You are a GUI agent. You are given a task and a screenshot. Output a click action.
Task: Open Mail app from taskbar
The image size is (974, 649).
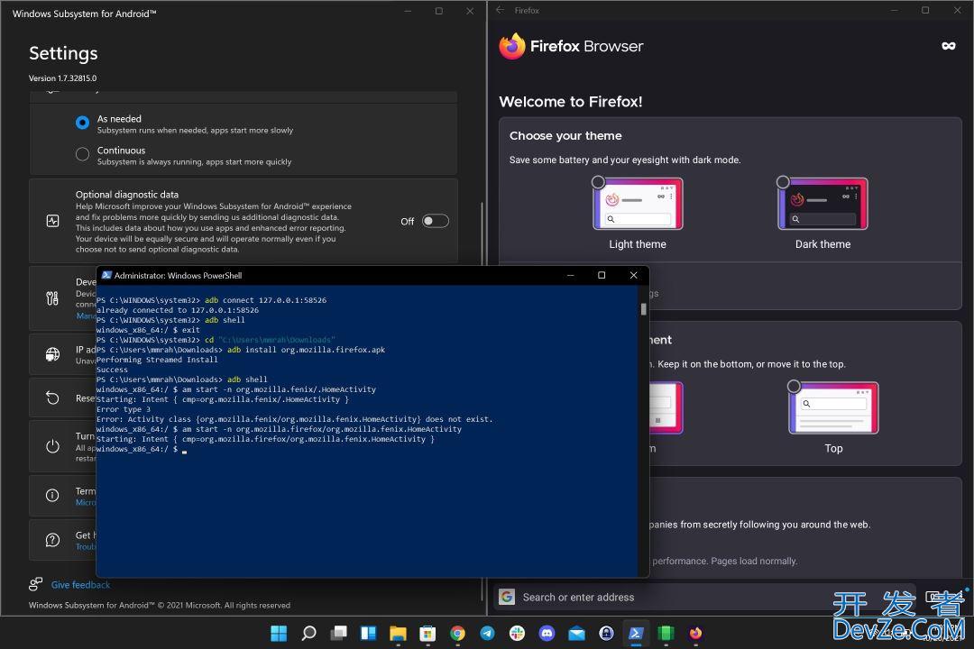coord(576,633)
